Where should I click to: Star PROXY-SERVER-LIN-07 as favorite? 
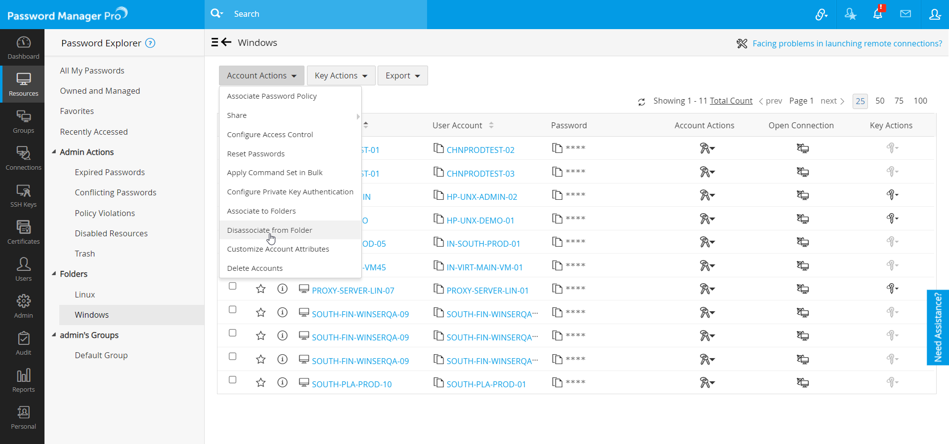pos(260,289)
